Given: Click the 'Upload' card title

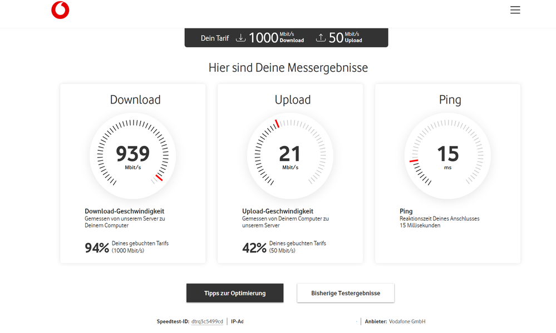Looking at the screenshot, I should tap(293, 100).
